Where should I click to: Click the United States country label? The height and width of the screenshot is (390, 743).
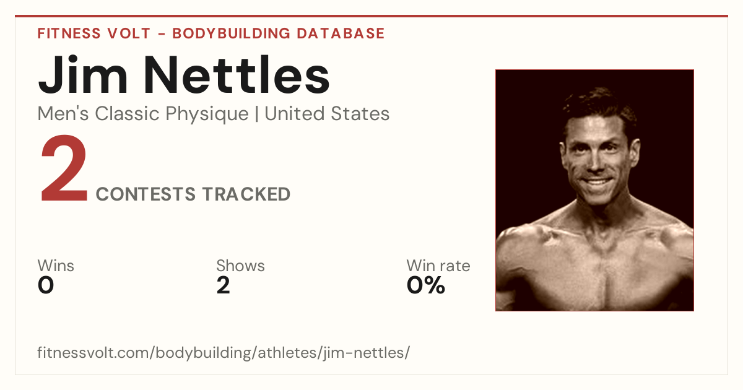point(327,114)
